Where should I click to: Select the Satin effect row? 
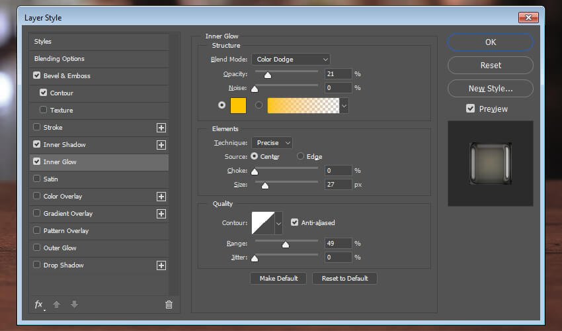[x=99, y=179]
